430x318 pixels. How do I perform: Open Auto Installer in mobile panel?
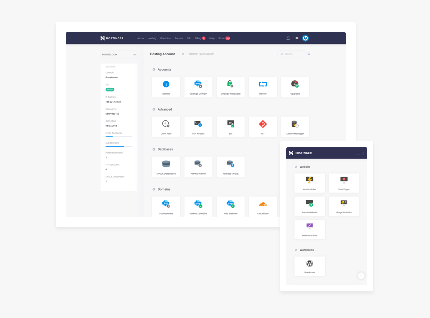(309, 183)
